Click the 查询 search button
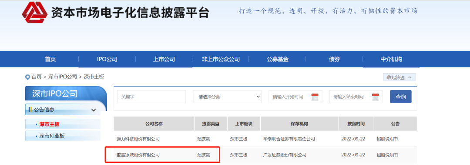The width and height of the screenshot is (470, 165). click(x=400, y=97)
